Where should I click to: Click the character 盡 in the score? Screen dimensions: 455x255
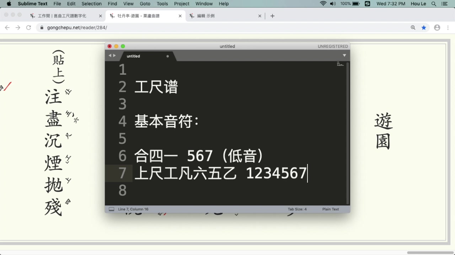(54, 119)
